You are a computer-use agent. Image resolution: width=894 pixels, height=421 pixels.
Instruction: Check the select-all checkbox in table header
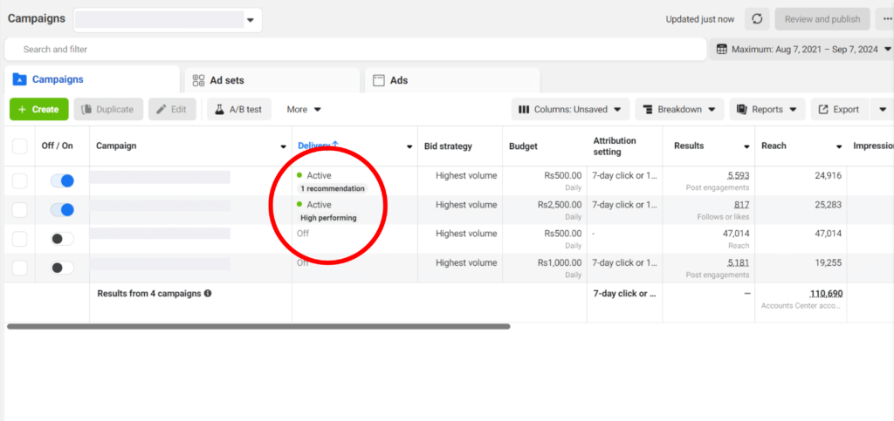[19, 146]
